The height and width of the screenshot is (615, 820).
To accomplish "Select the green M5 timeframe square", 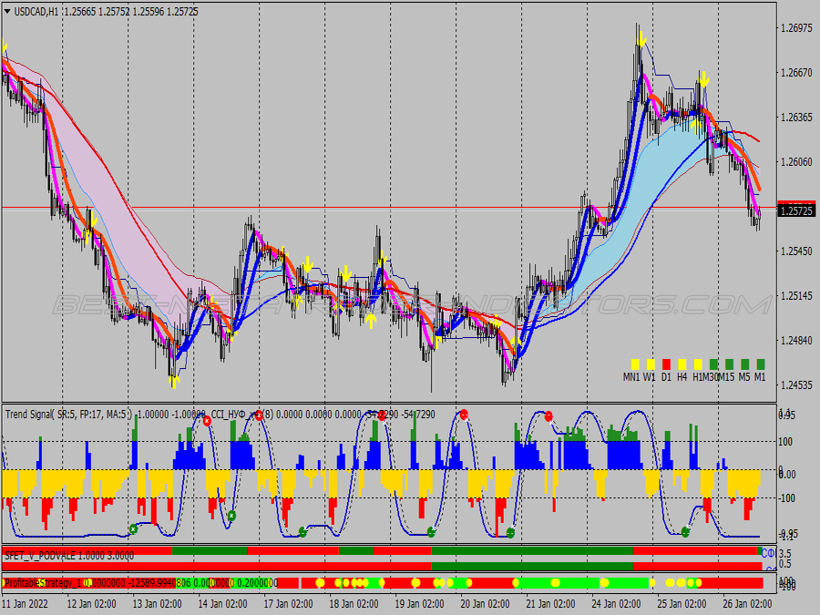I will [x=744, y=364].
